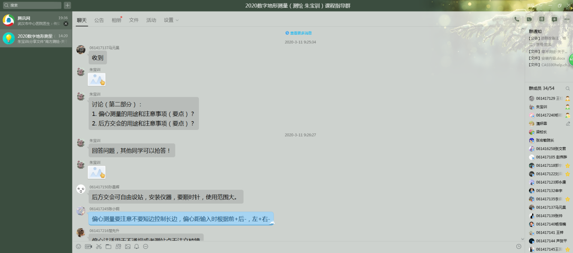This screenshot has height=253, width=573.
Task: Open the emoji picker in chat toolbar
Action: point(78,247)
